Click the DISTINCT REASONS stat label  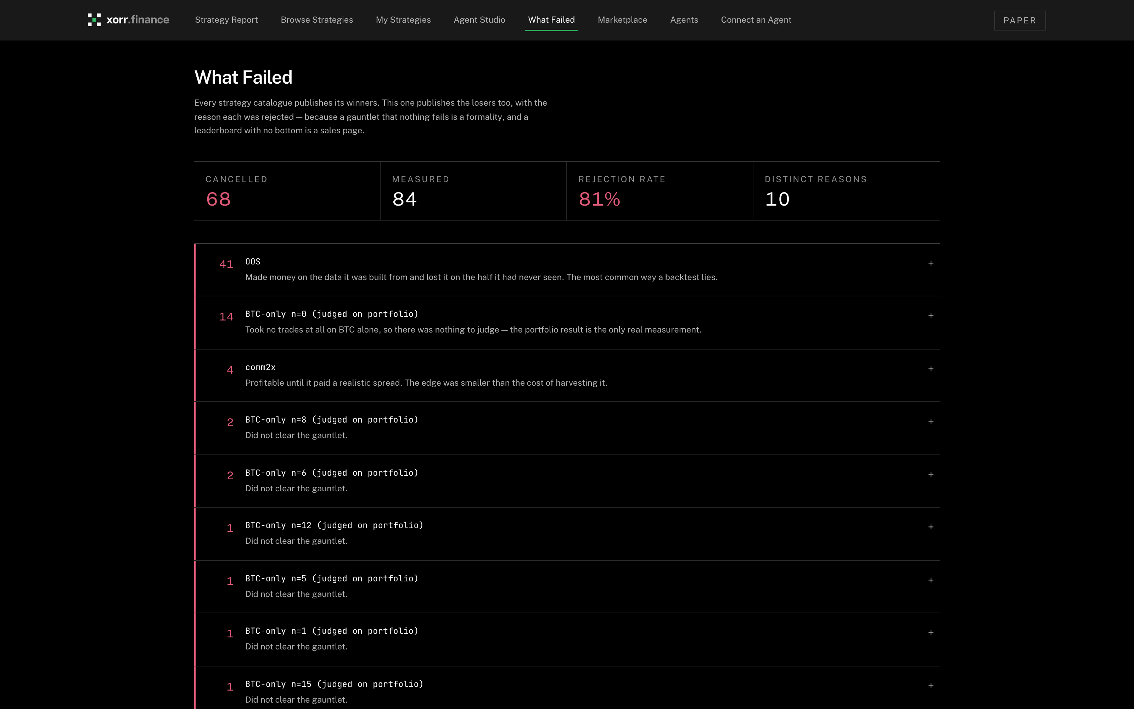click(x=816, y=179)
